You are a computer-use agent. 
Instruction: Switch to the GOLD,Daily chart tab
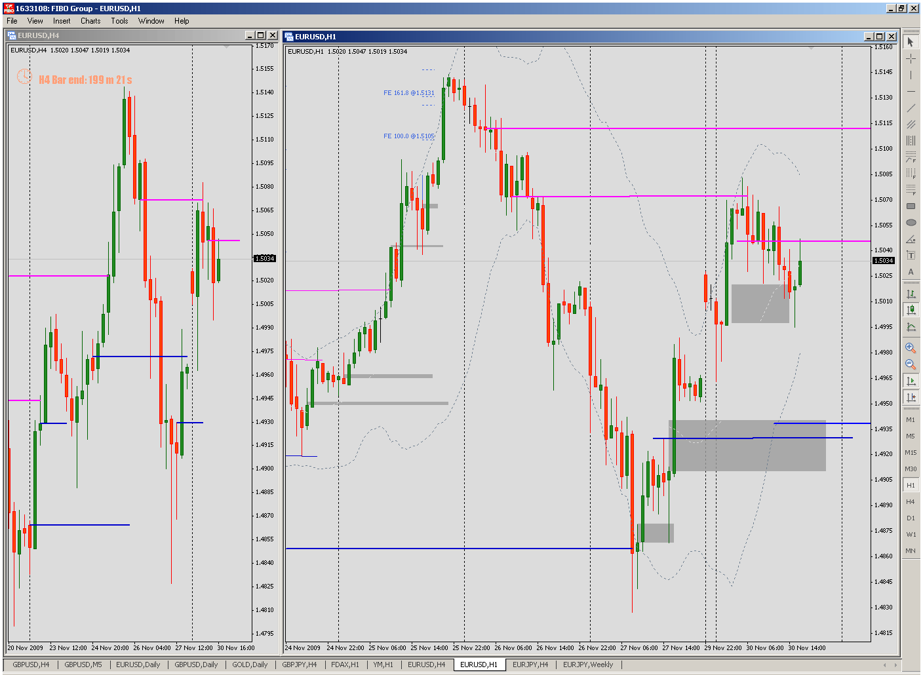[x=250, y=664]
